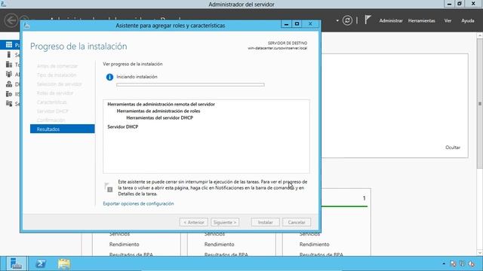Click Rendimiento in the third role tile
Viewport: 483px width, 271px height.
[314, 244]
